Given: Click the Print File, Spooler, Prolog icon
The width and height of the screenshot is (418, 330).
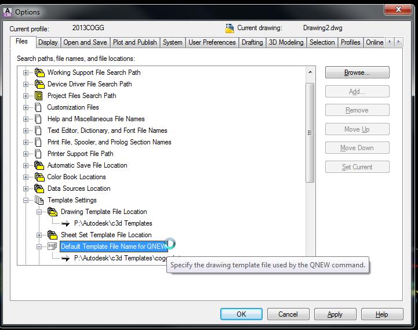Looking at the screenshot, I should click(x=38, y=142).
